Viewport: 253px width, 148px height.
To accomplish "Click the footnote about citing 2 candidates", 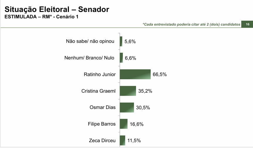I will [x=191, y=24].
